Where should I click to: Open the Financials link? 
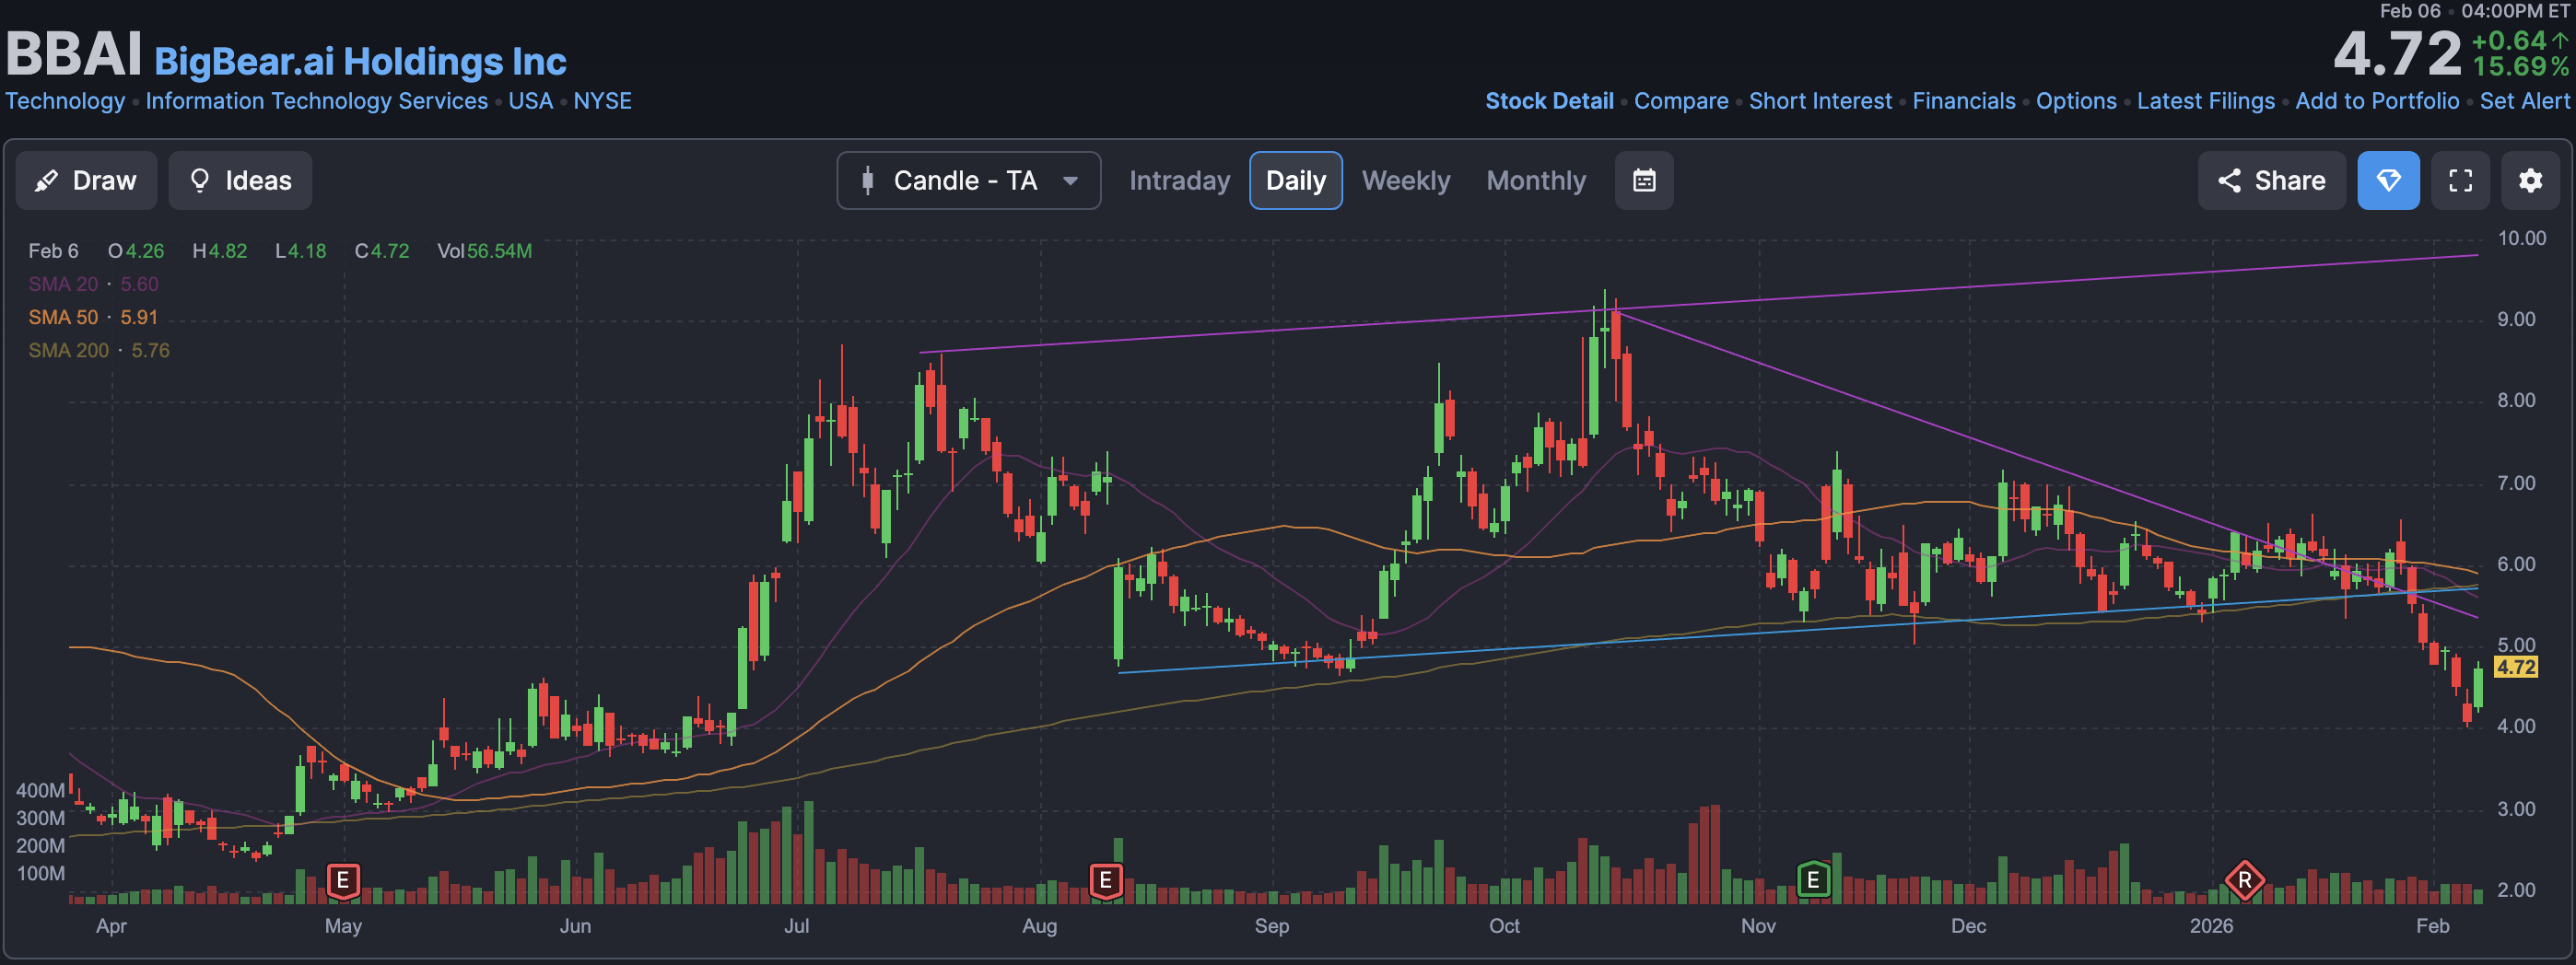click(1964, 101)
